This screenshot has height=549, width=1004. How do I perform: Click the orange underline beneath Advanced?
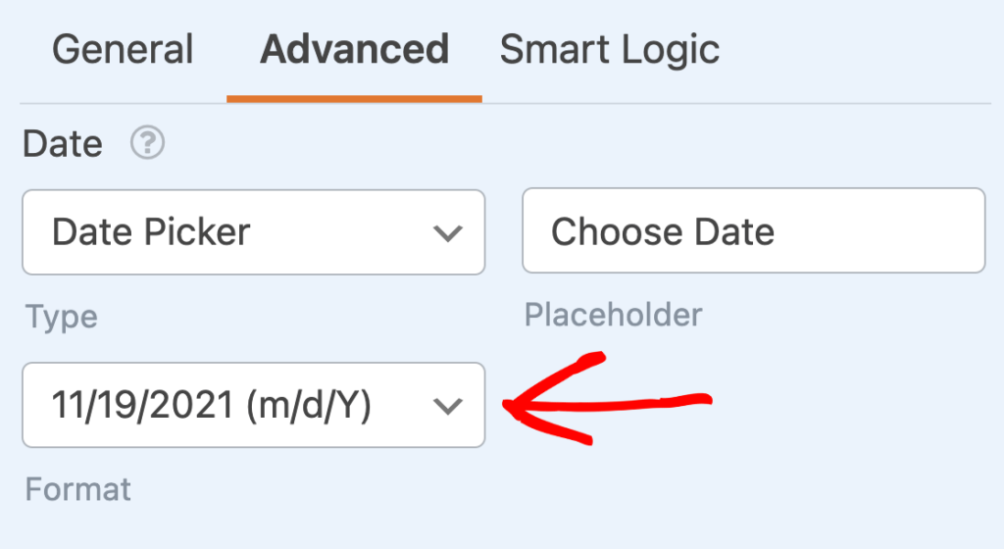[x=354, y=99]
